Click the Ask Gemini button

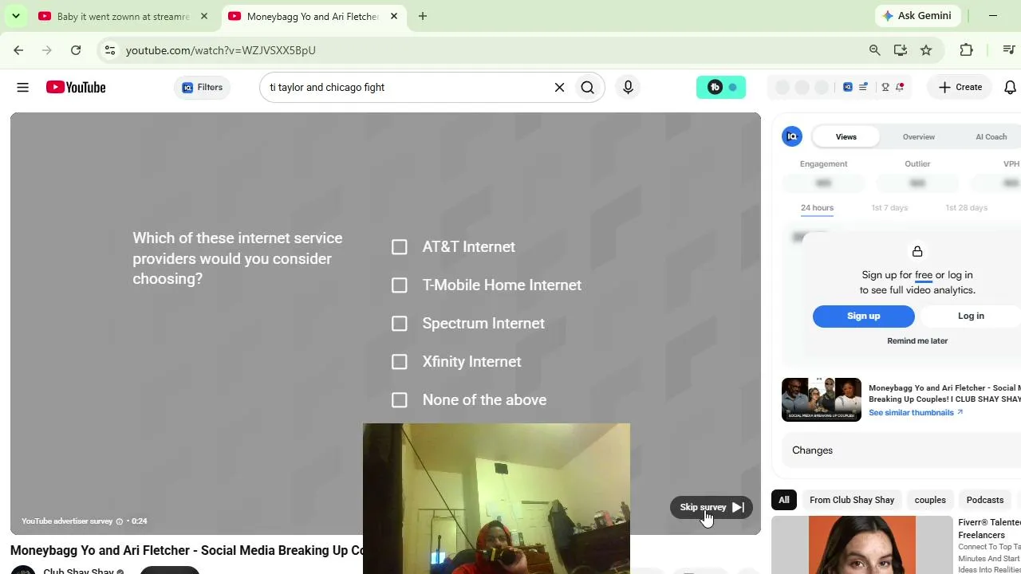tap(917, 16)
